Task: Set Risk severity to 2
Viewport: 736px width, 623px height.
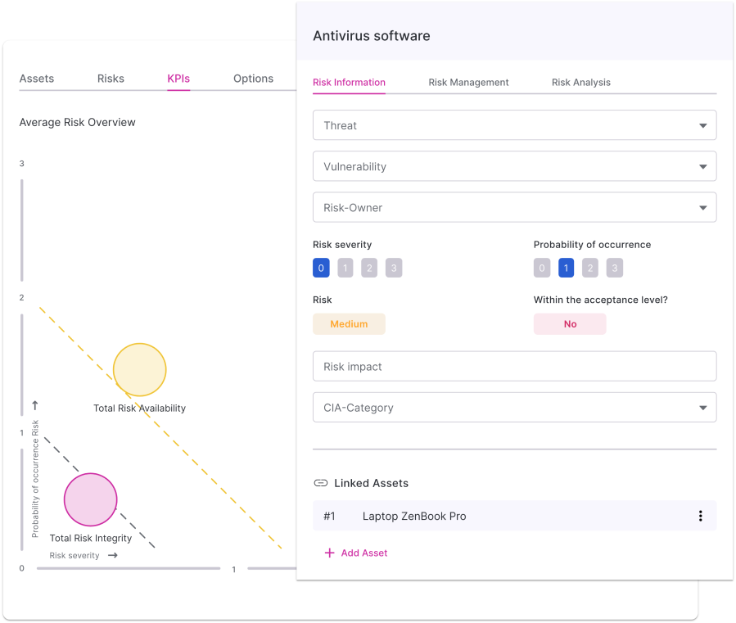Action: (x=370, y=268)
